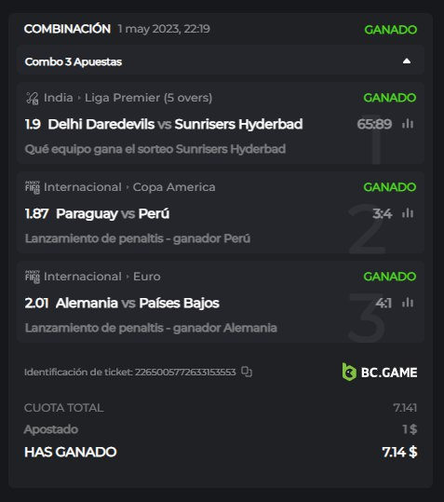The height and width of the screenshot is (502, 444).
Task: Click the BC.GAME logo
Action: click(380, 372)
